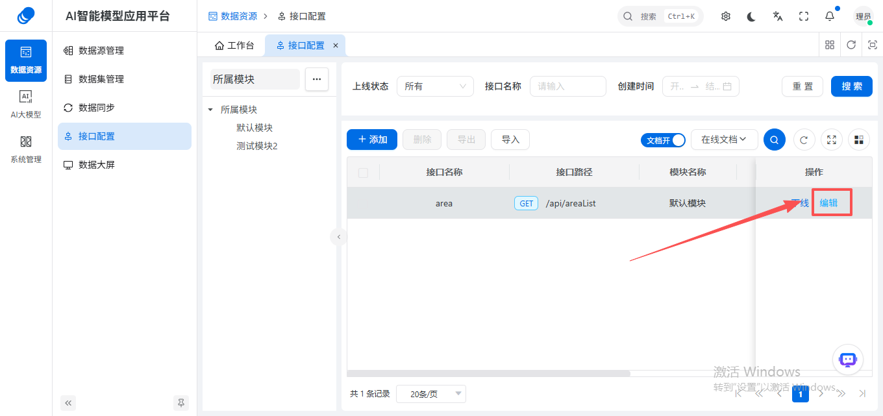Click 接口路径 column header
This screenshot has height=416, width=883.
coord(574,172)
